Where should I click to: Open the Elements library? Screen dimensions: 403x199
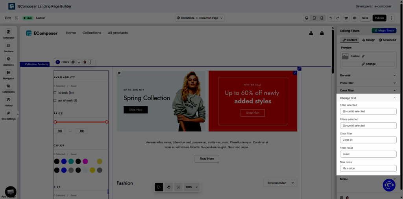(8, 61)
